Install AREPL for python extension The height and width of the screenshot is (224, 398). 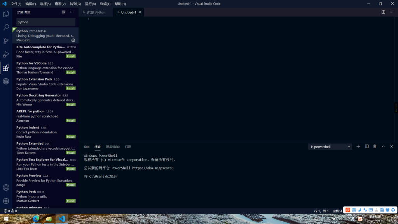point(71,121)
